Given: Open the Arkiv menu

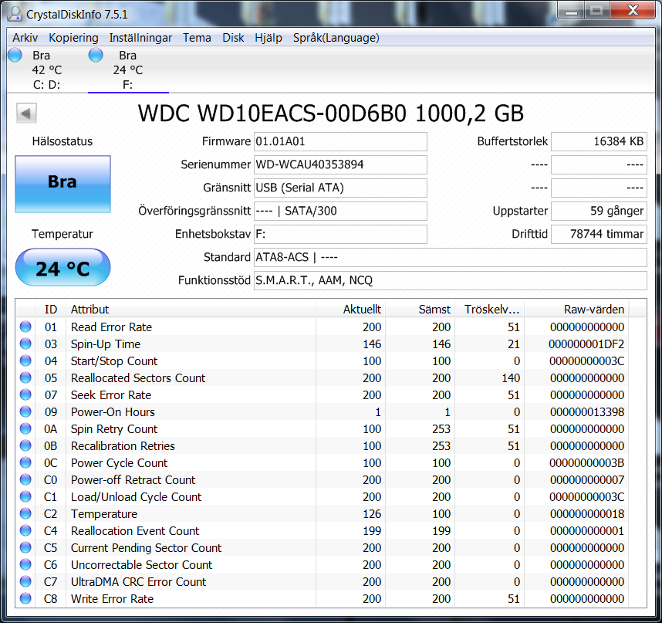Looking at the screenshot, I should click(25, 38).
